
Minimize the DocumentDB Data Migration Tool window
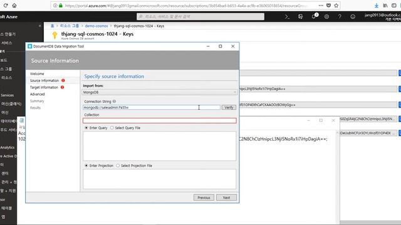(208, 46)
